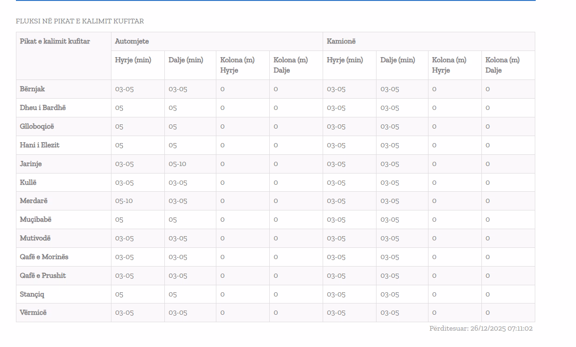
Task: Click the FLUKSI NË PIKAT E KALIMIT KUFITAR title
Action: tap(80, 21)
